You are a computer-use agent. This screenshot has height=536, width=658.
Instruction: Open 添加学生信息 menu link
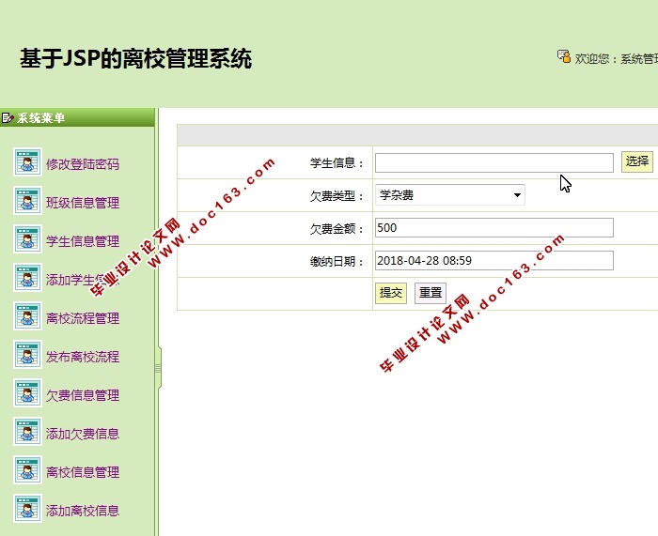(x=83, y=280)
